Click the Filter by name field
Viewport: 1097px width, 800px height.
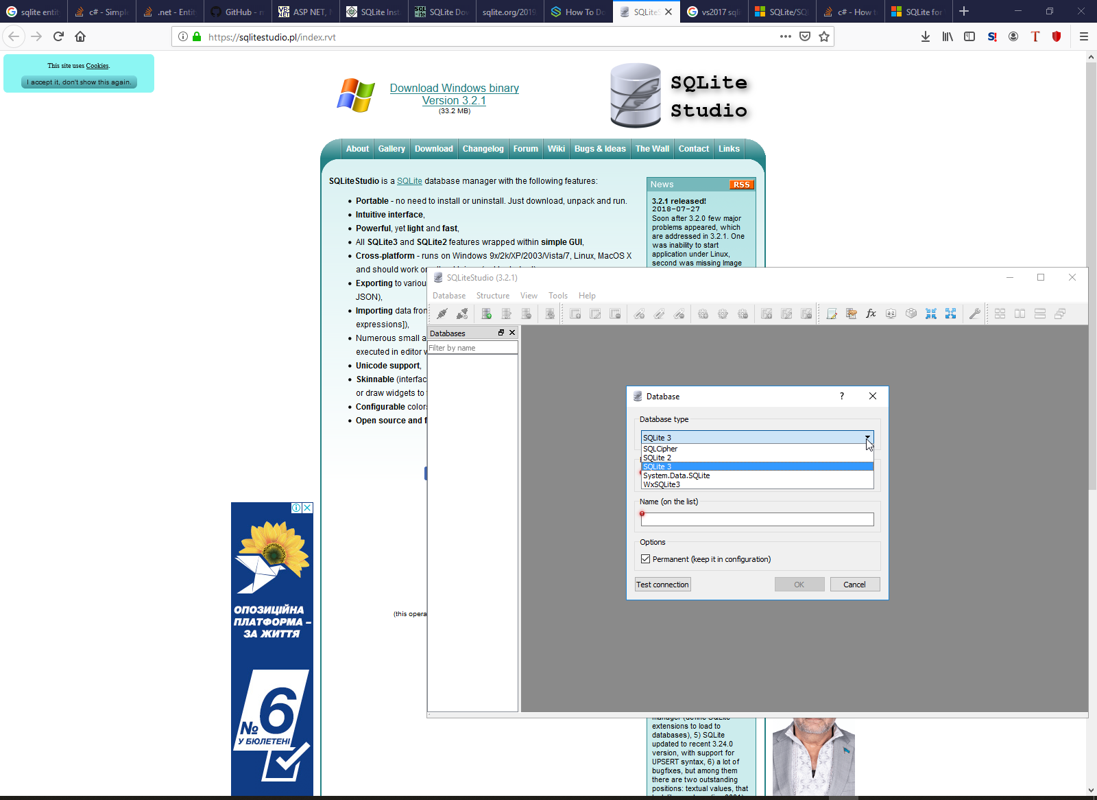[472, 348]
